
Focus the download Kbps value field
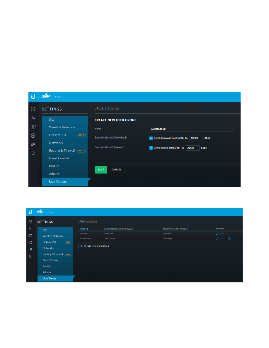click(x=196, y=138)
